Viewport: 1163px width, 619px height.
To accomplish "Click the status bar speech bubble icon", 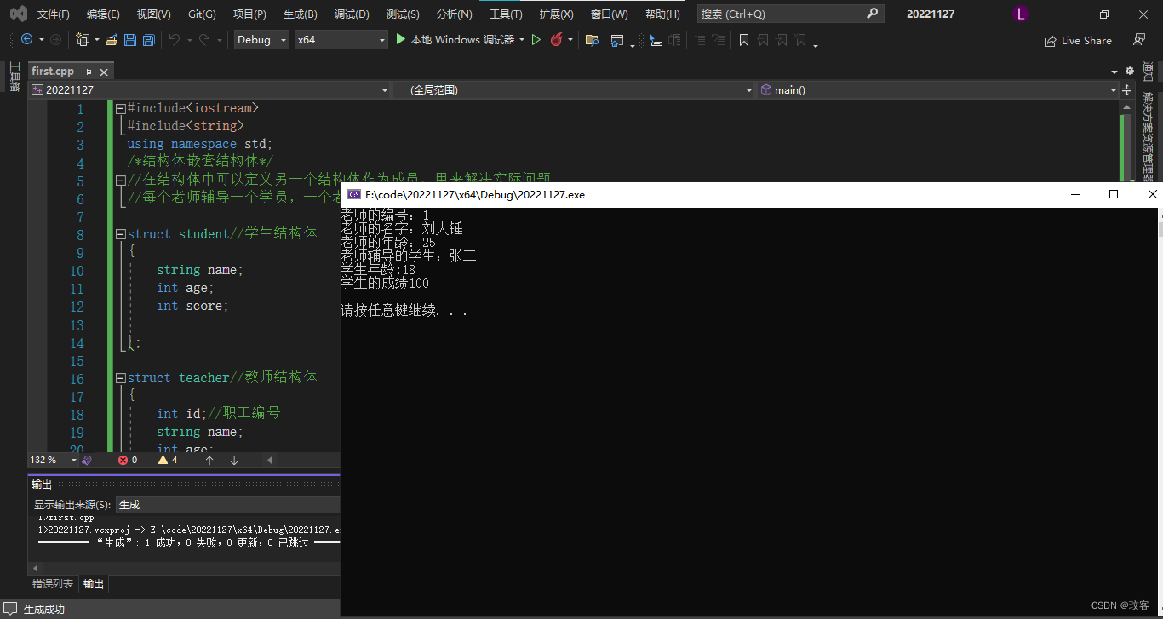I will [x=10, y=609].
